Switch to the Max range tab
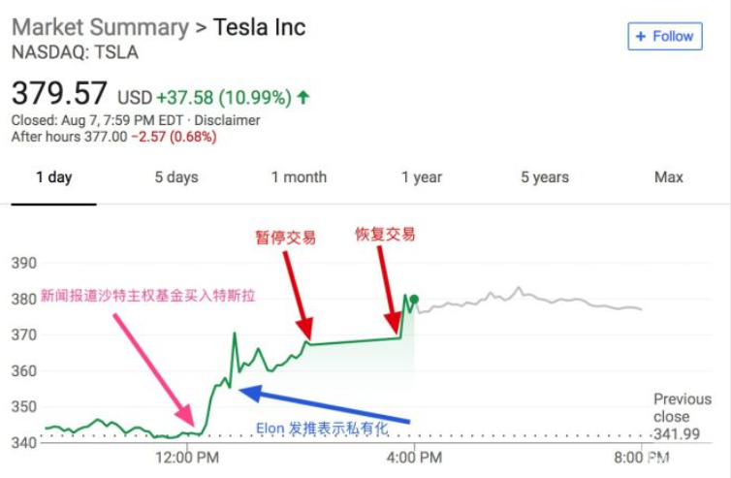This screenshot has width=731, height=478. pyautogui.click(x=669, y=177)
